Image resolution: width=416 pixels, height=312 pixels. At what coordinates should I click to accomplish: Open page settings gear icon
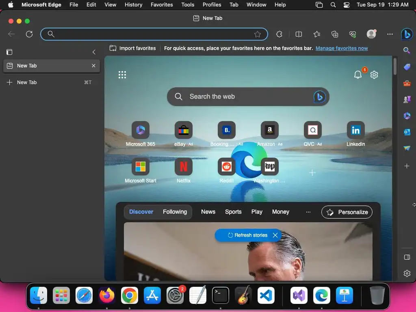point(374,75)
